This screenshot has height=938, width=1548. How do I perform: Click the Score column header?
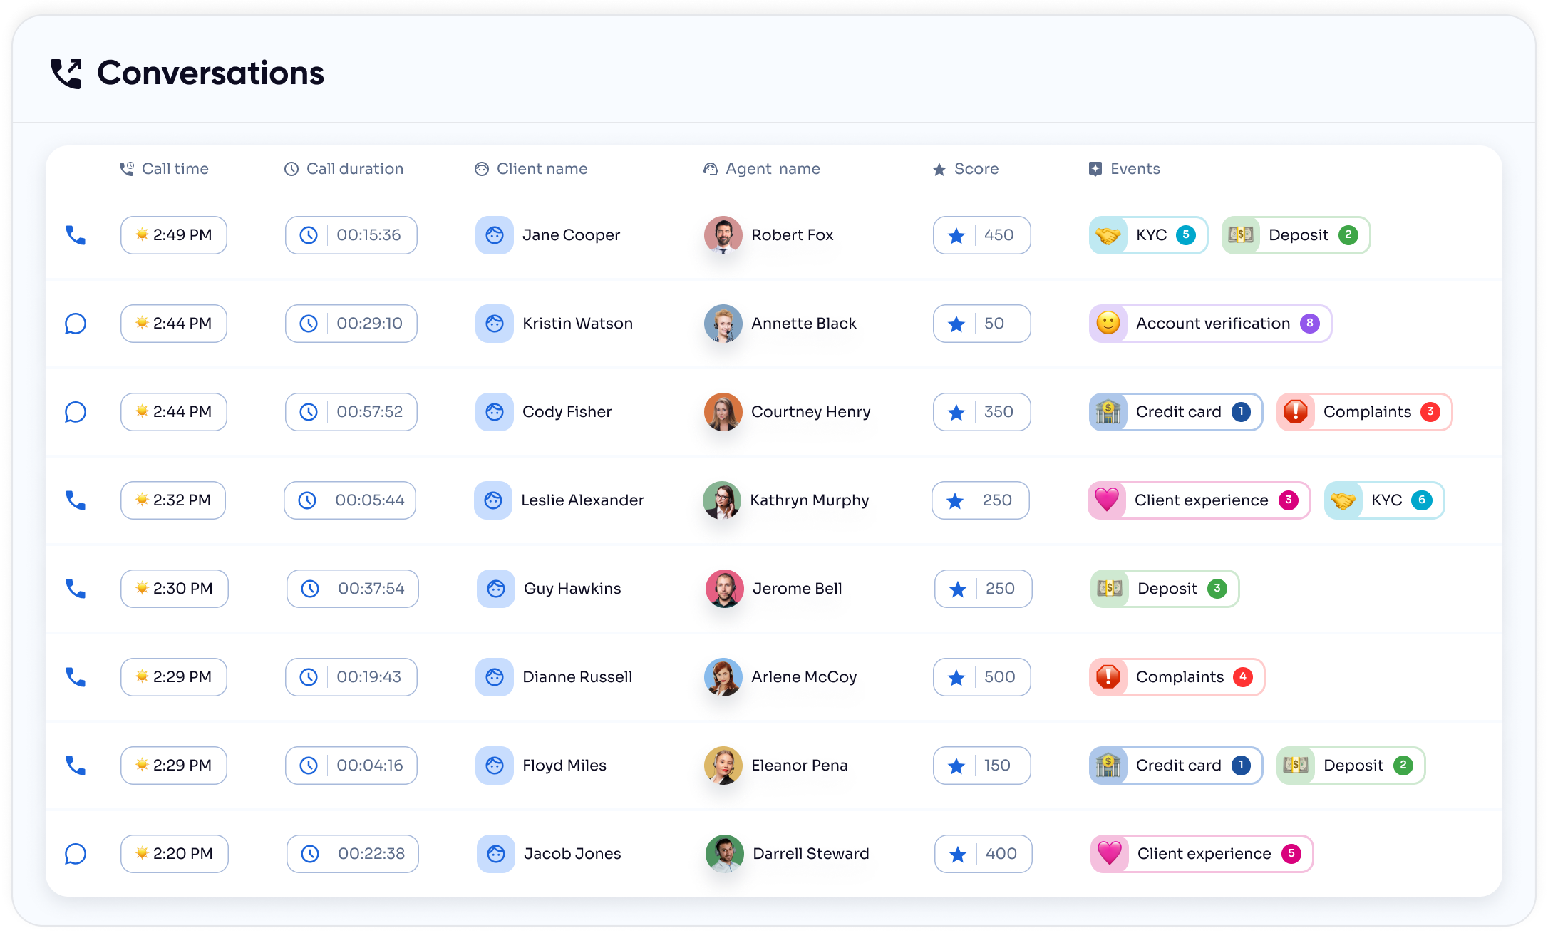tap(976, 169)
